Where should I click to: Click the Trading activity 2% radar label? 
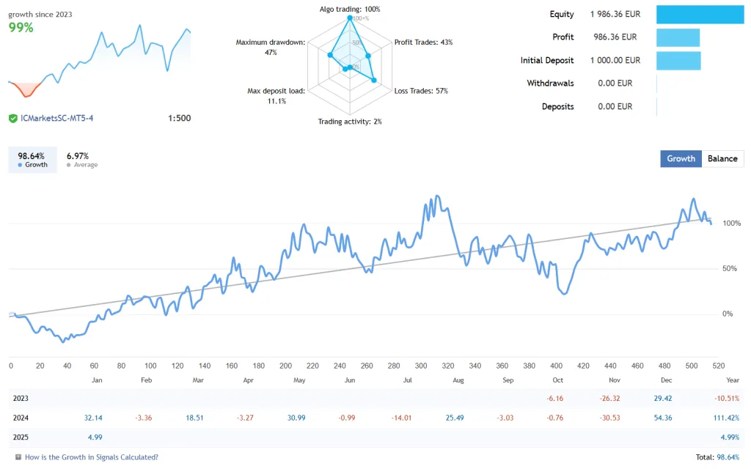pyautogui.click(x=350, y=122)
